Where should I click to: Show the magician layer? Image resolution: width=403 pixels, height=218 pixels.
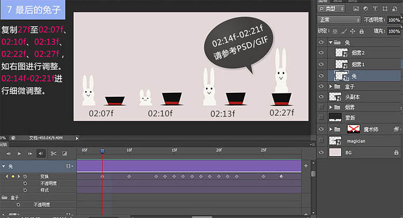pyautogui.click(x=321, y=141)
